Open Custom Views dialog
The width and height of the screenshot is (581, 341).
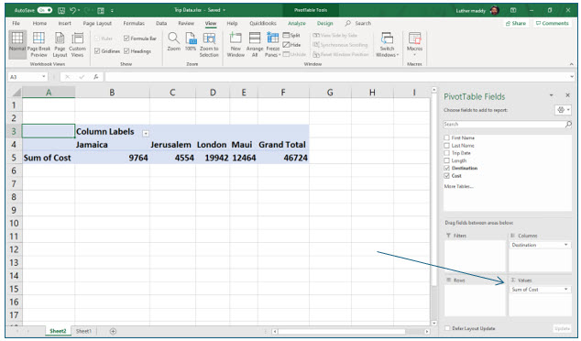pos(78,44)
